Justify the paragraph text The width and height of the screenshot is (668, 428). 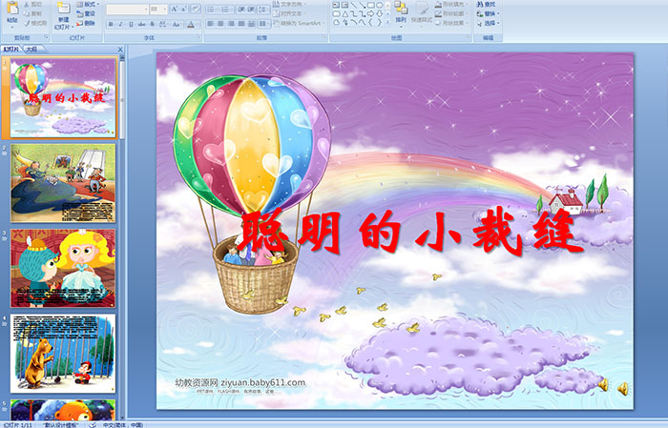[x=241, y=24]
